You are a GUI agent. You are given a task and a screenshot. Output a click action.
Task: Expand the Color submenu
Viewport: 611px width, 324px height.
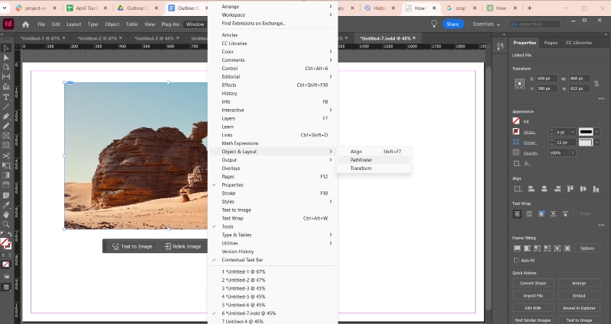point(273,52)
